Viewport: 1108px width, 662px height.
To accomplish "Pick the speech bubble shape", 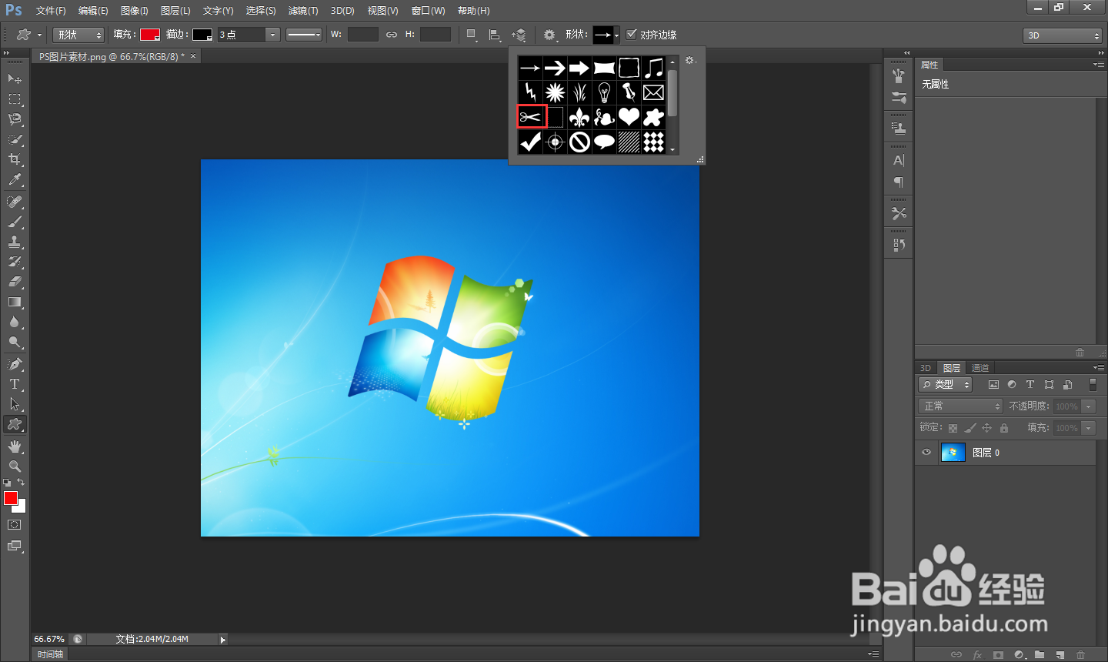I will (604, 142).
